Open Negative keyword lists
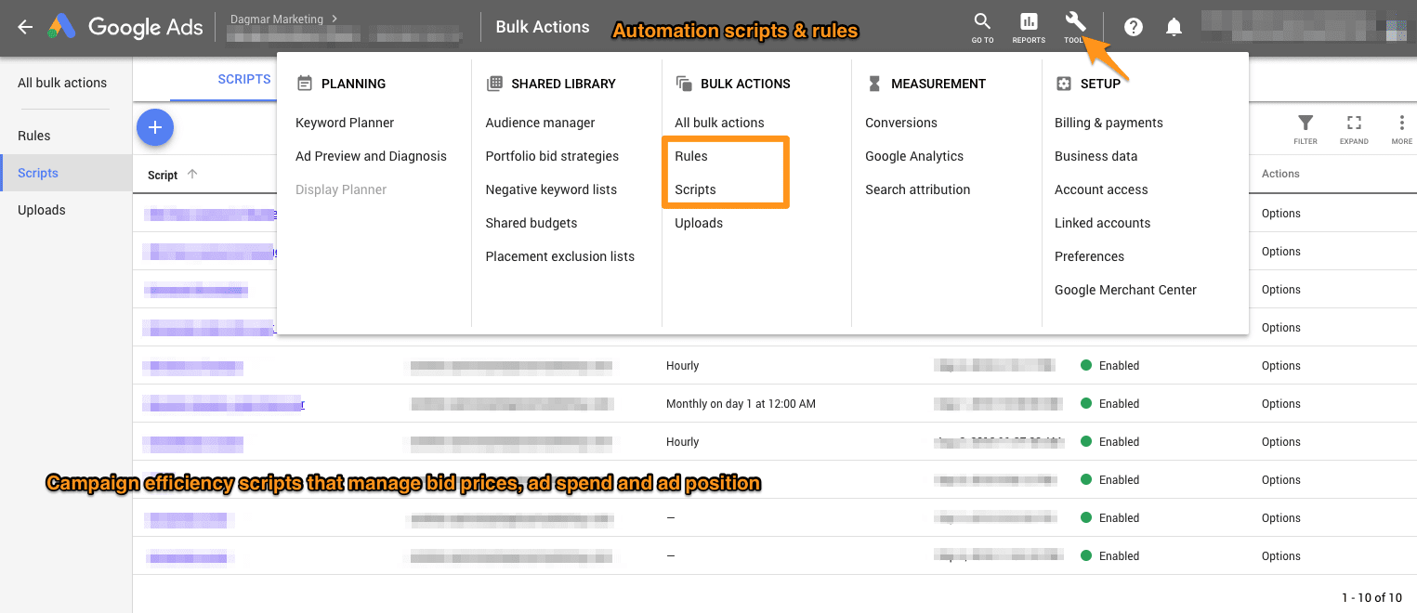1417x613 pixels. click(551, 189)
